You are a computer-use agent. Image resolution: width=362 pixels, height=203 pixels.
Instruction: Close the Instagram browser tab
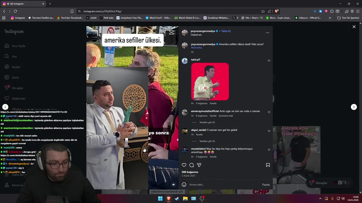[x=43, y=4]
